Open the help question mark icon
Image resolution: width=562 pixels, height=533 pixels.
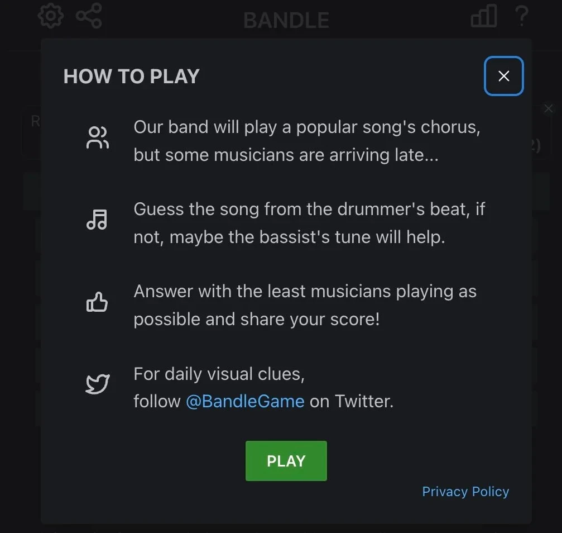[x=522, y=17]
